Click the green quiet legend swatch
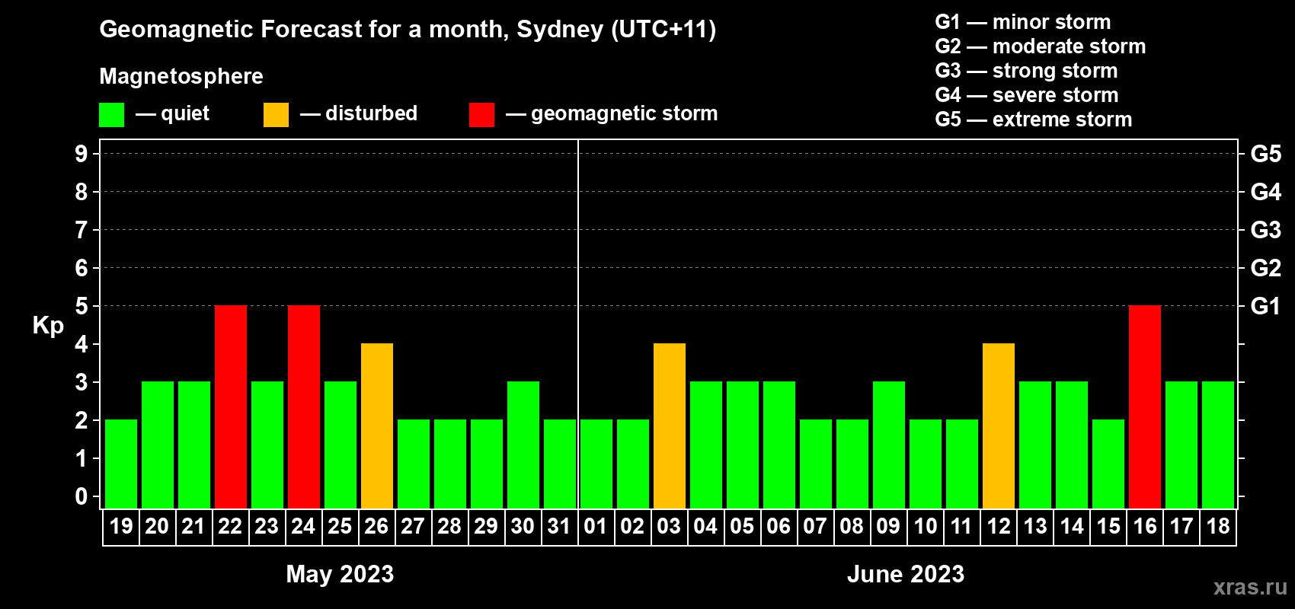This screenshot has height=609, width=1295. (x=112, y=115)
